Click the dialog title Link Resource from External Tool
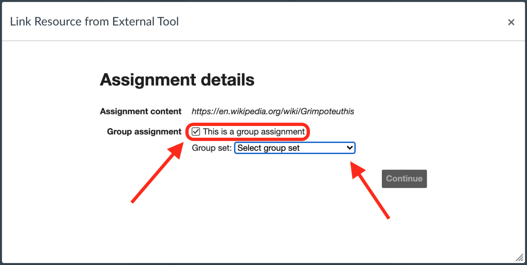 coord(94,21)
